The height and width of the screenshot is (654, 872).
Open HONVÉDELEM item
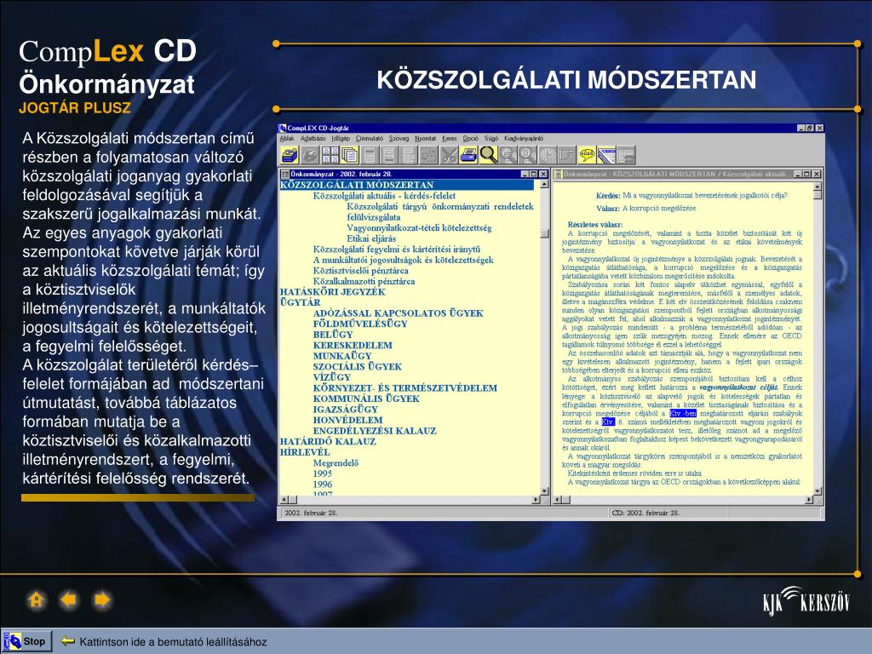tap(347, 420)
